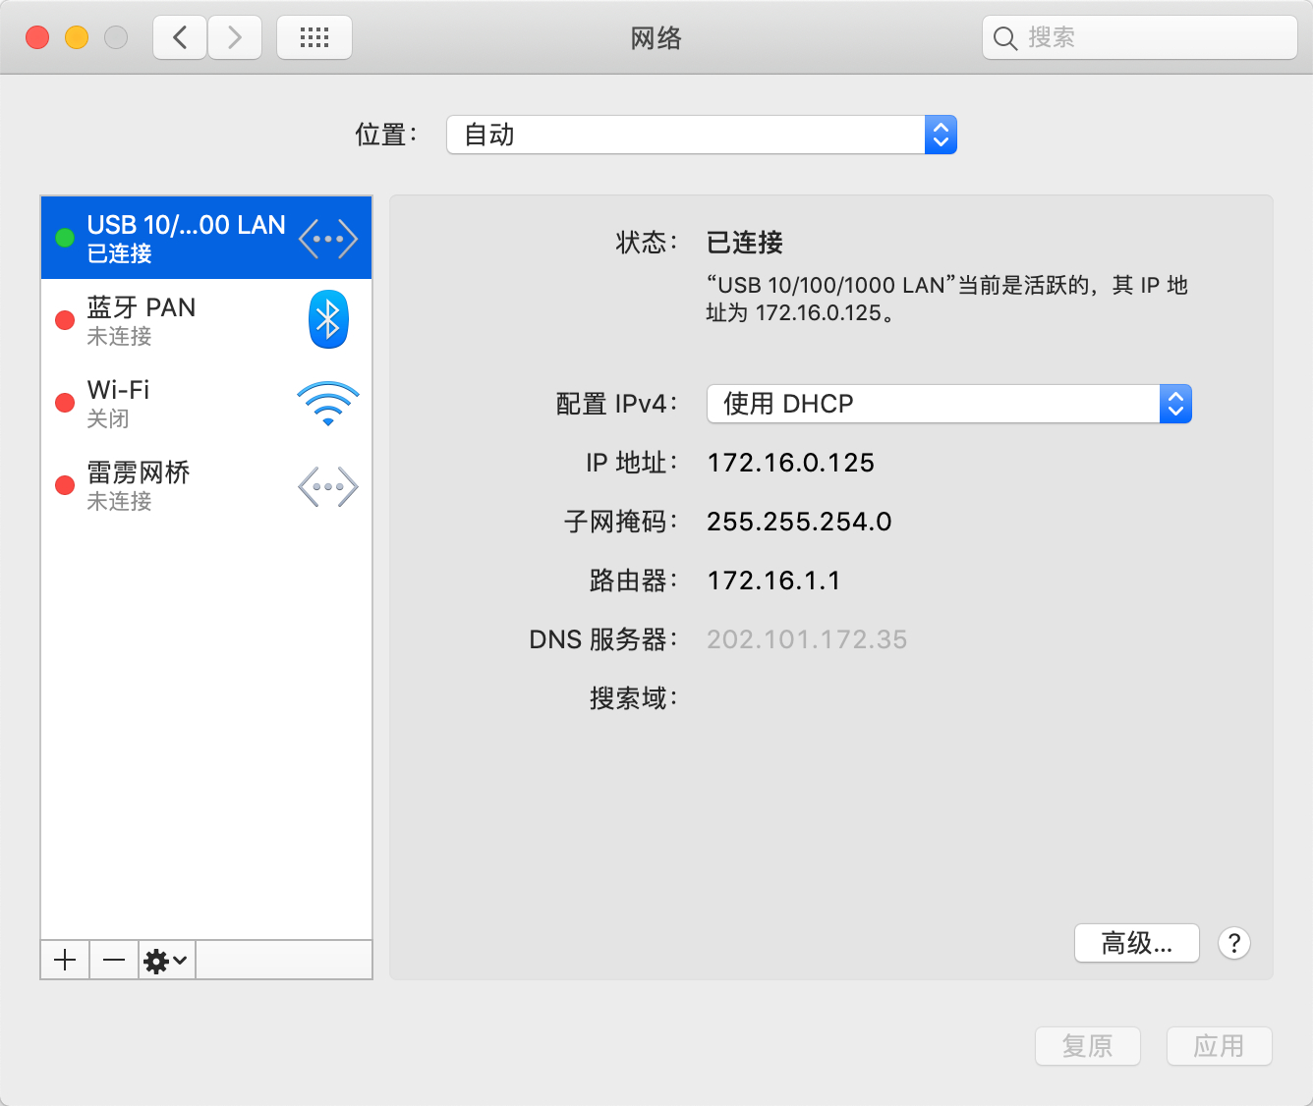The image size is (1313, 1106).
Task: Add a network service with plus button
Action: pos(65,960)
